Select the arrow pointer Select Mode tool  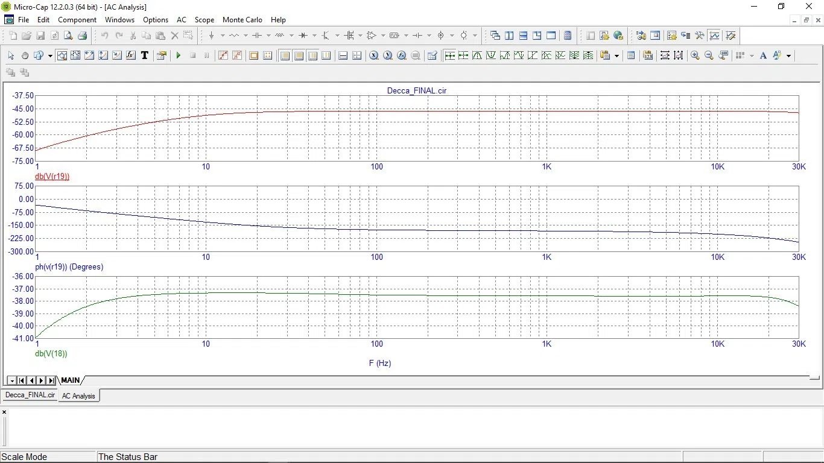[11, 55]
